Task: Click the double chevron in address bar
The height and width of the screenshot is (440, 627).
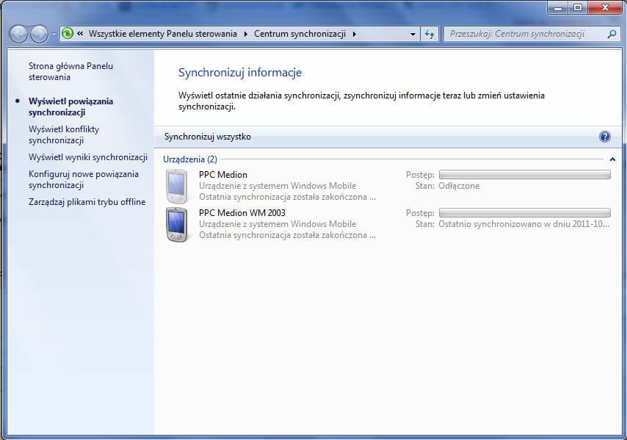Action: [x=80, y=34]
